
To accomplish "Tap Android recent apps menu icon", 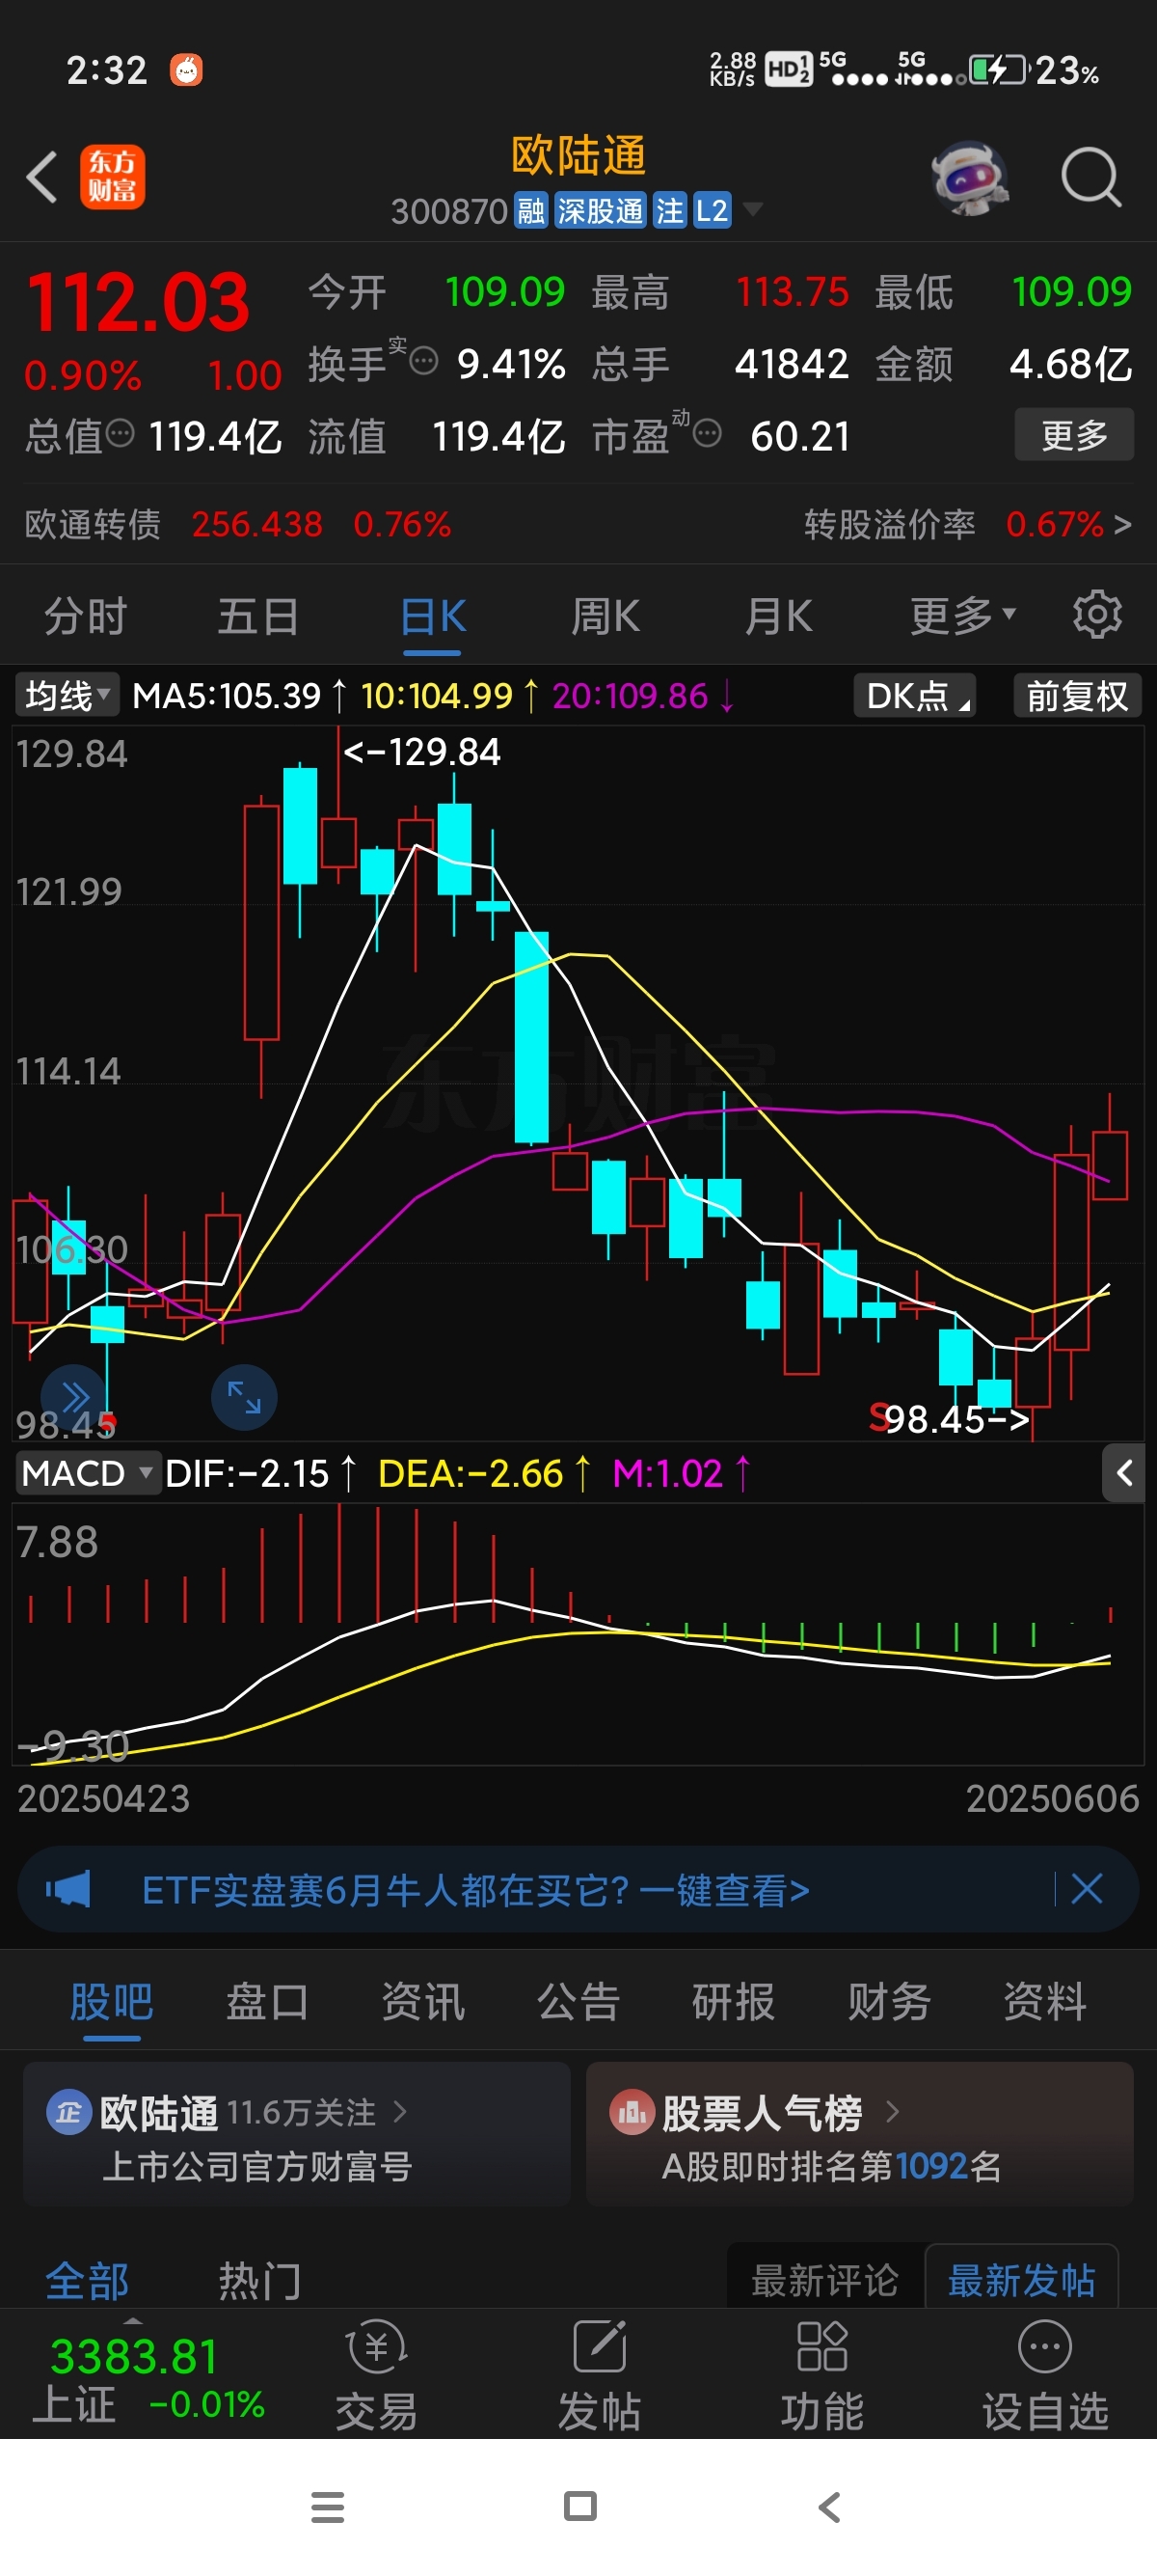I will click(328, 2507).
